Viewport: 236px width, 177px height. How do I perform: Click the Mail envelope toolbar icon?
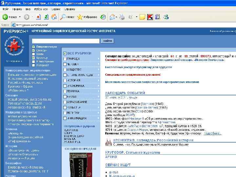(x=112, y=17)
